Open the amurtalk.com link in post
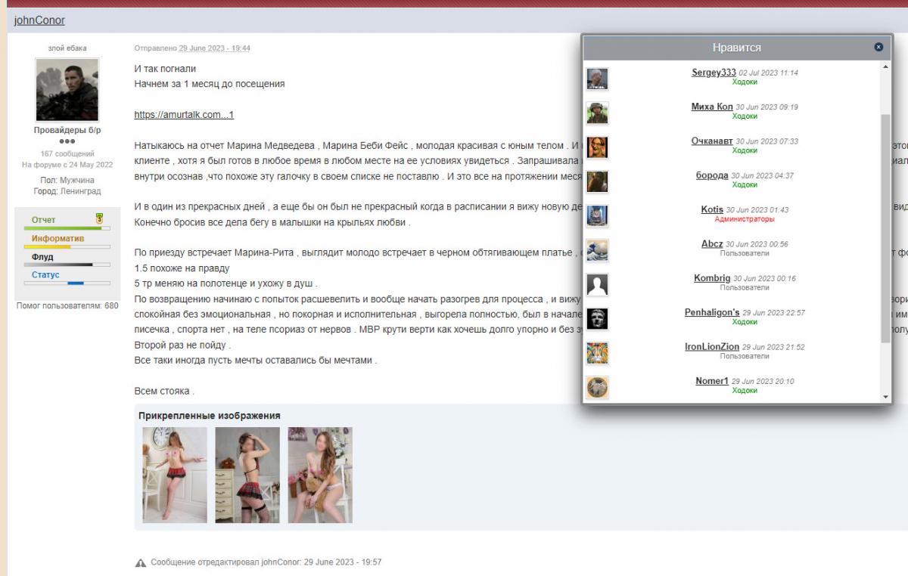908x576 pixels. pos(184,115)
